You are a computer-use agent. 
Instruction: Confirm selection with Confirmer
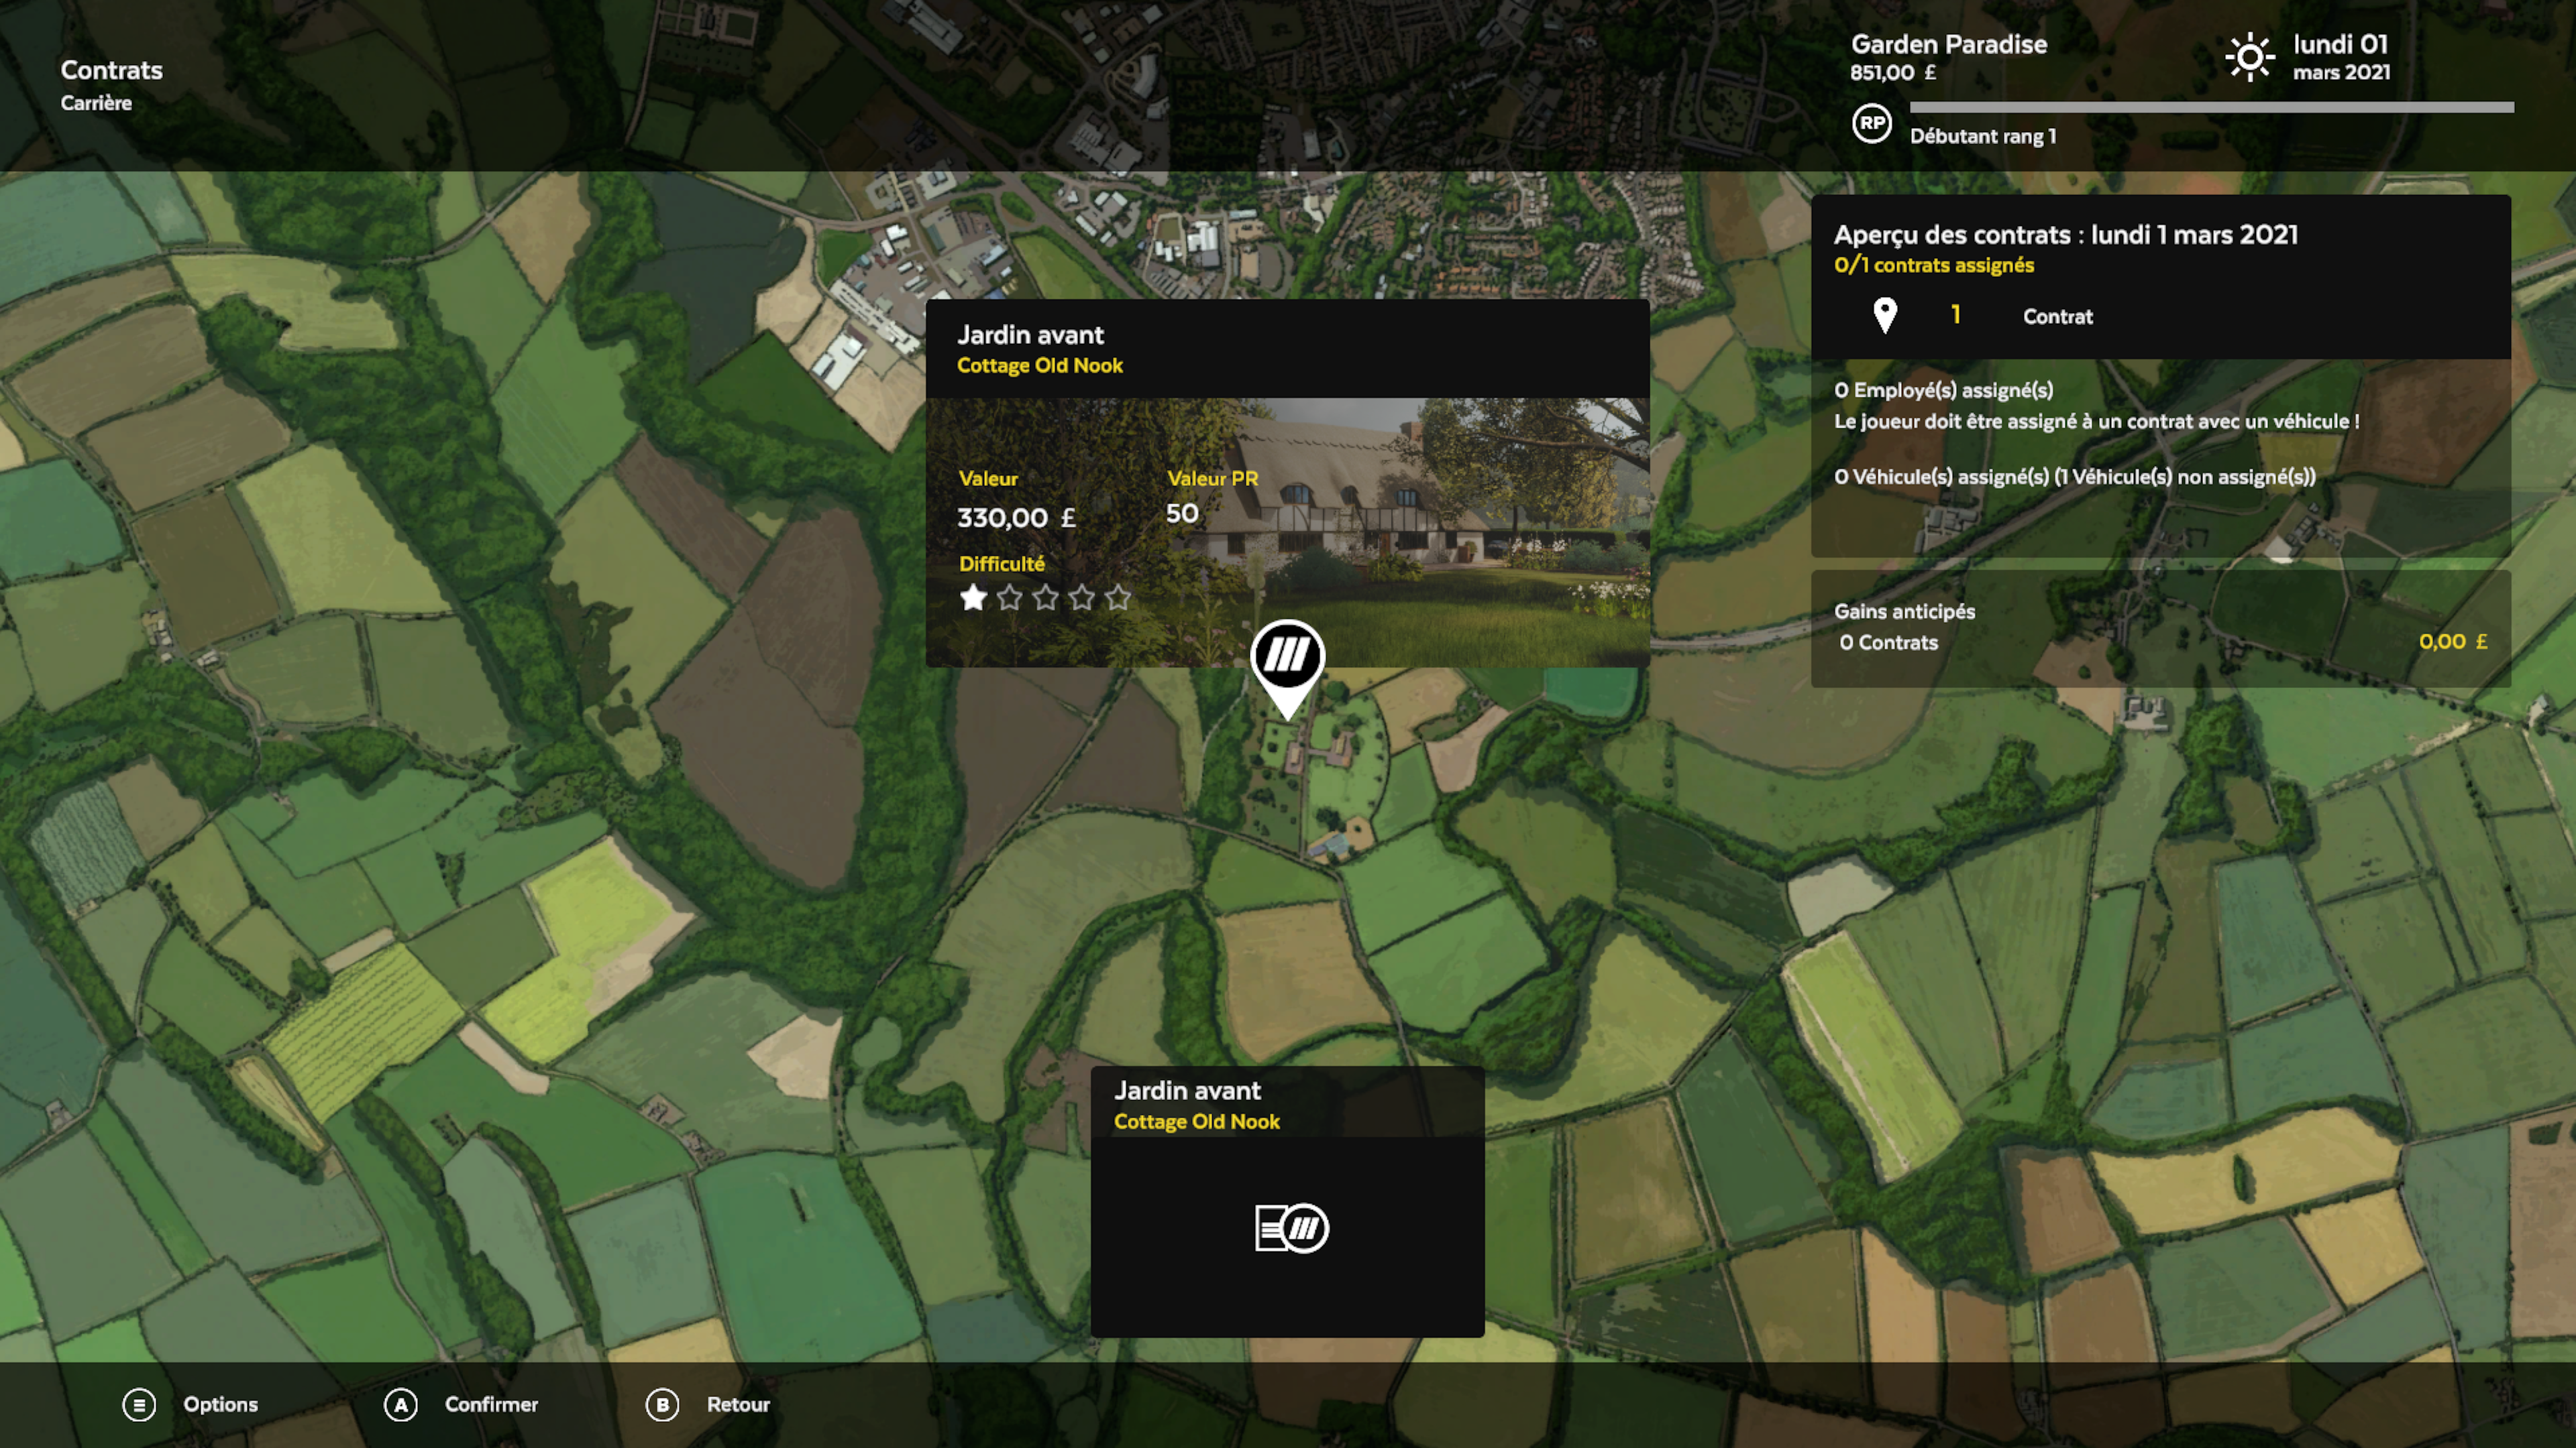coord(491,1404)
